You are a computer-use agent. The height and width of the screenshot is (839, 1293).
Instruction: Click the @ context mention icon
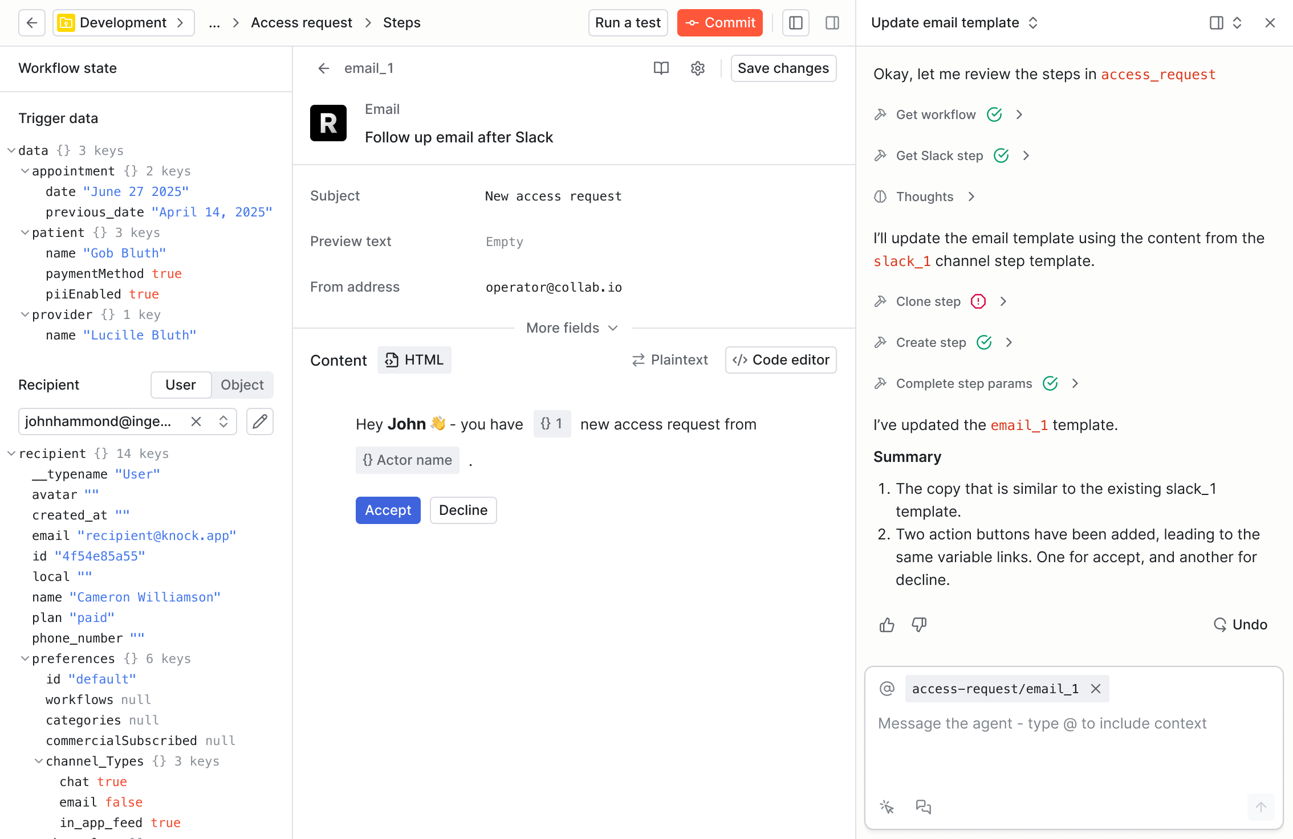(x=887, y=689)
